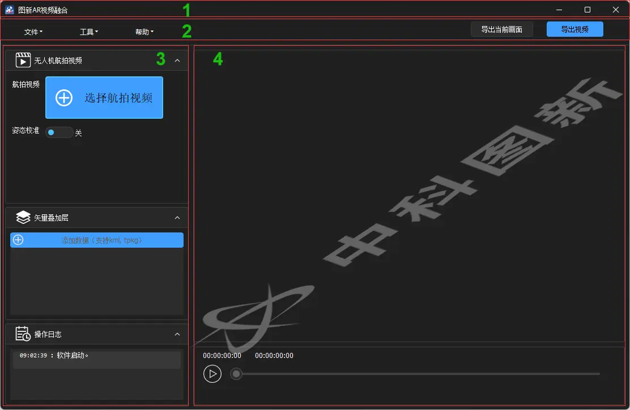Toggle the 姿态校准 switch
Image resolution: width=630 pixels, height=410 pixels.
coord(59,132)
